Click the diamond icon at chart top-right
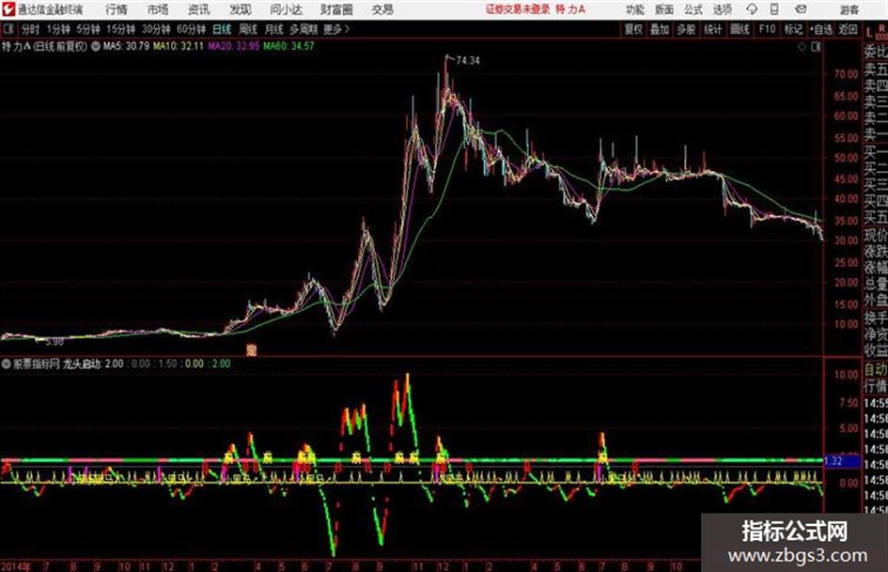 (x=802, y=47)
